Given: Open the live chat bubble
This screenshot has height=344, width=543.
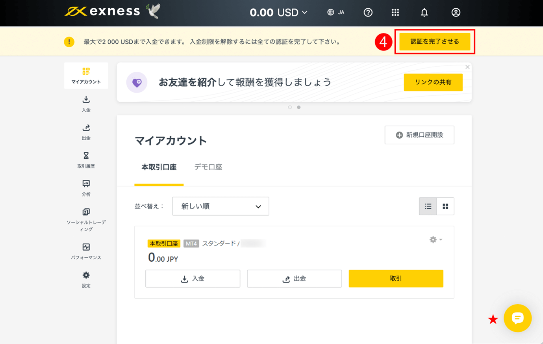Looking at the screenshot, I should 517,318.
